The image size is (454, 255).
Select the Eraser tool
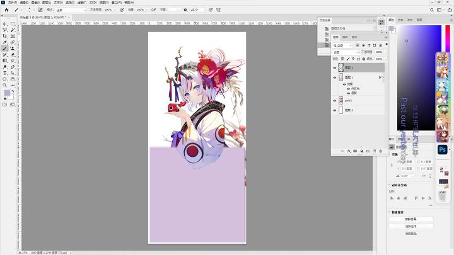coord(13,54)
